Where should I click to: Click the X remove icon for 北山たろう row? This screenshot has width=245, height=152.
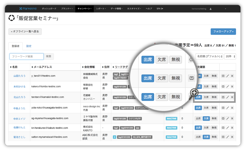pyautogui.click(x=233, y=97)
